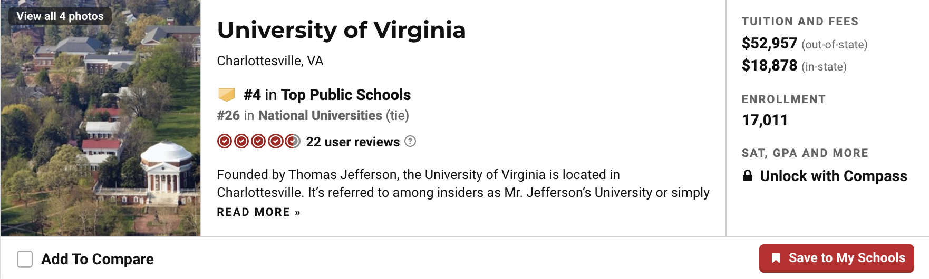Select the Unlock with Compass link
Screen dimensions: 929x279
(x=833, y=176)
